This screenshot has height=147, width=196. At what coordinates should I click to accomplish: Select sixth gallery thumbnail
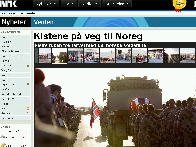123,56
